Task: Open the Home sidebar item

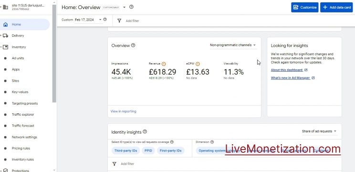Action: (x=24, y=24)
